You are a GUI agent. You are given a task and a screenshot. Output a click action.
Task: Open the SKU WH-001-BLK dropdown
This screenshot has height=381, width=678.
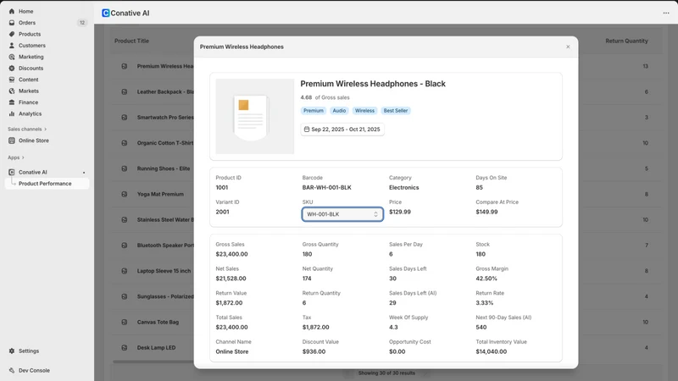342,214
